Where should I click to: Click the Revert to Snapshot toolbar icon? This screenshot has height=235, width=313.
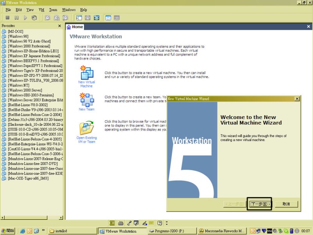coord(56,18)
